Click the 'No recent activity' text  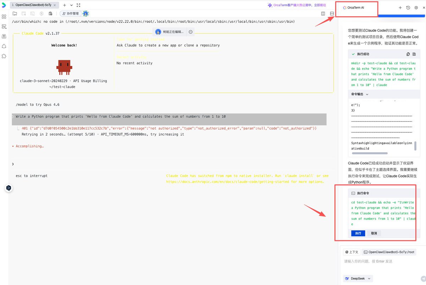point(135,63)
